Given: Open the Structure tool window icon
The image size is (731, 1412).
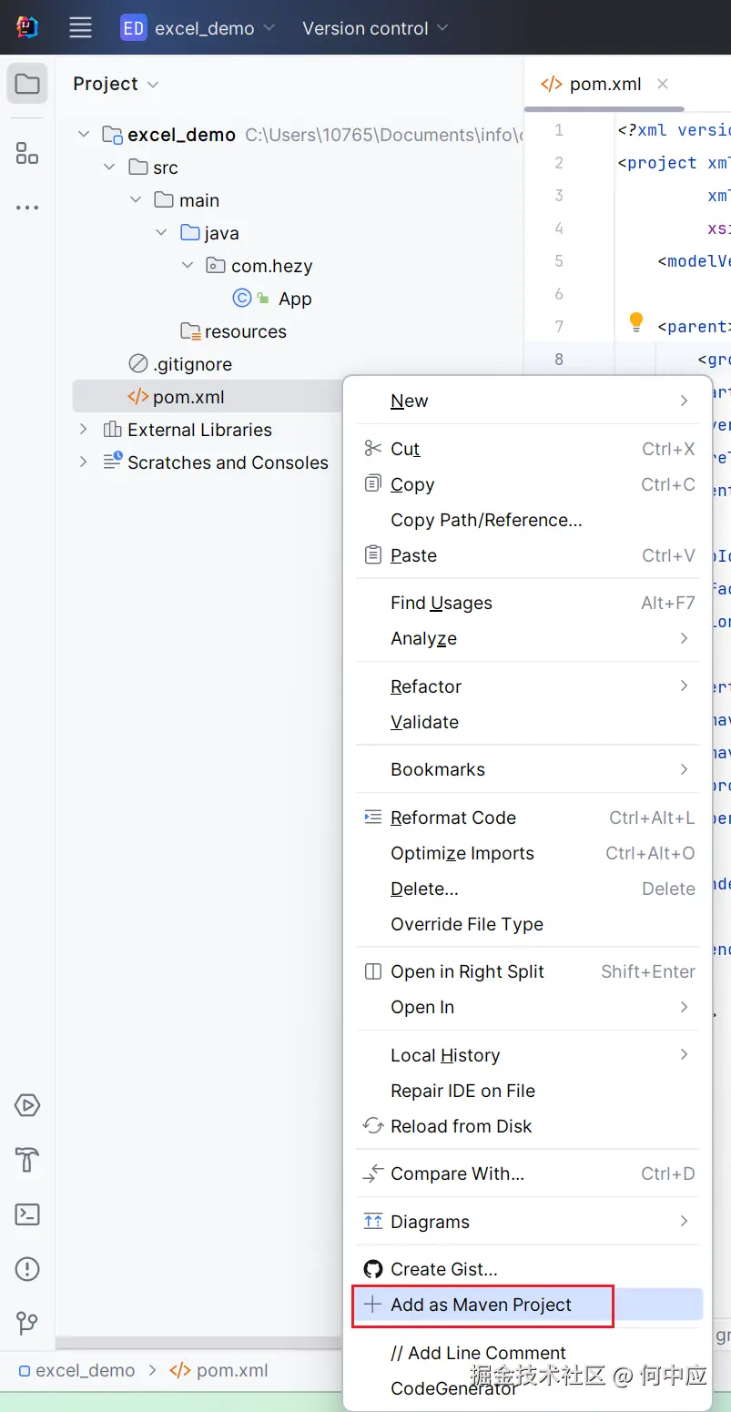Looking at the screenshot, I should (x=27, y=153).
